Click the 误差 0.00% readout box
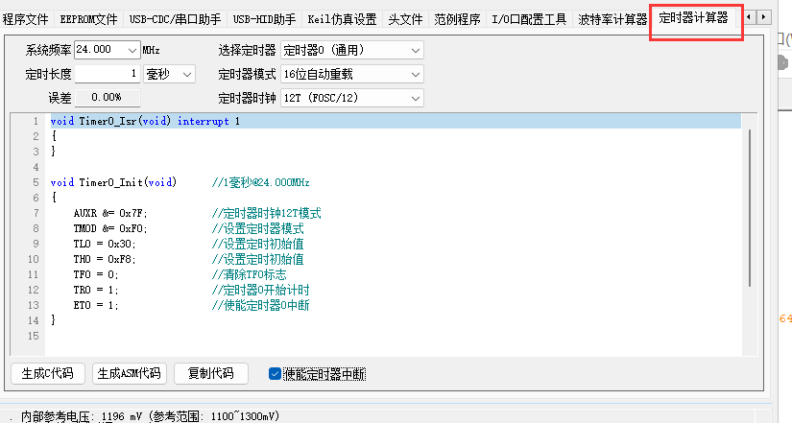This screenshot has height=423, width=792. click(x=108, y=98)
